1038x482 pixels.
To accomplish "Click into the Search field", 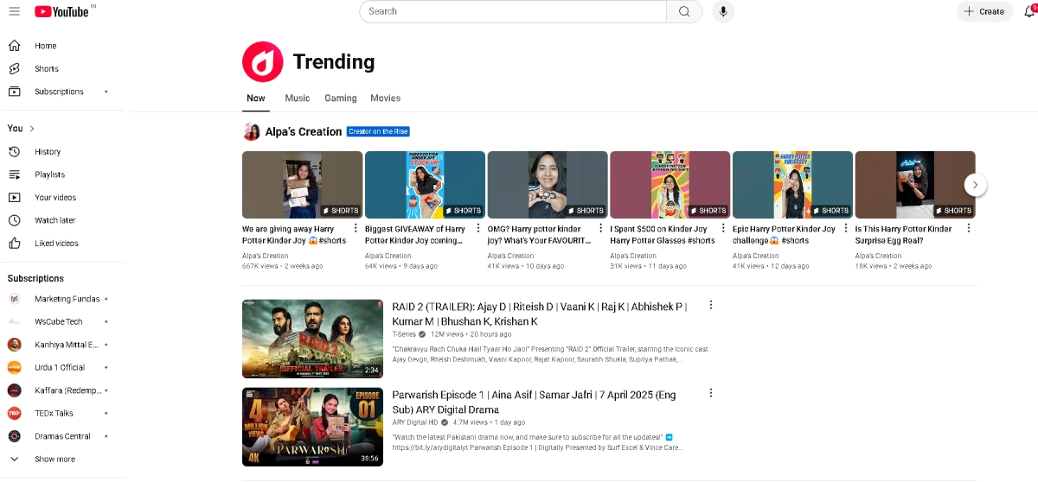I will click(x=513, y=11).
